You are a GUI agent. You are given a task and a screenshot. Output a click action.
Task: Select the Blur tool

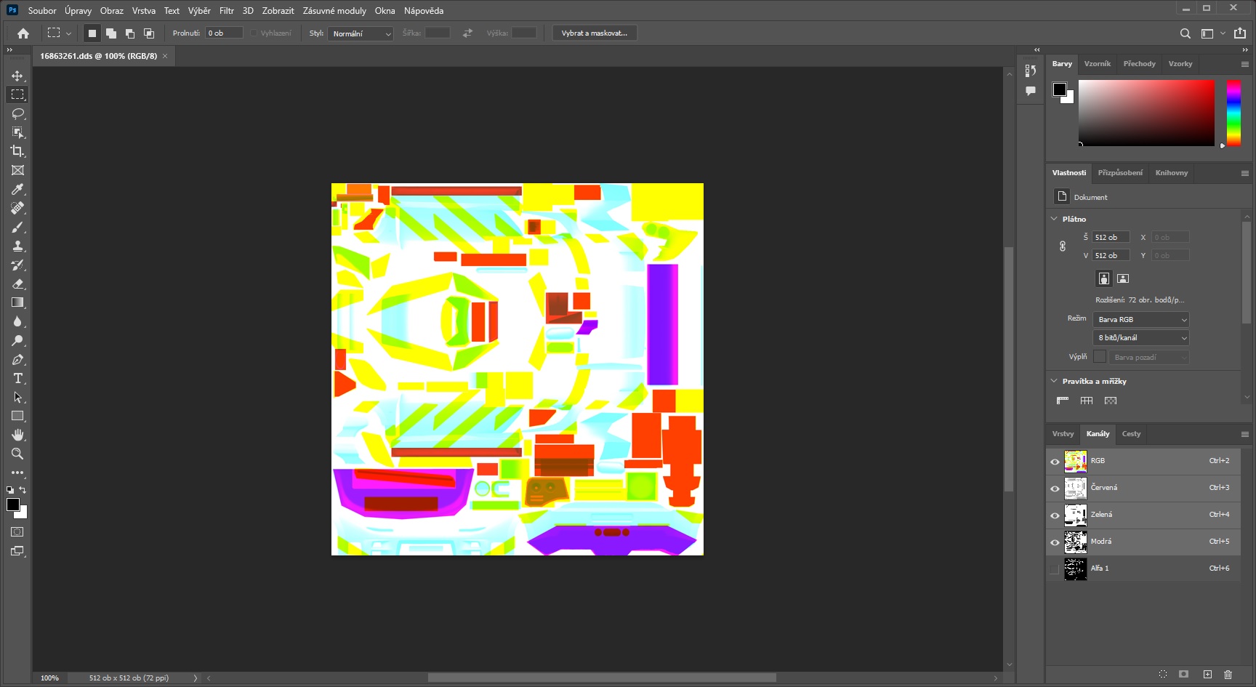click(17, 321)
